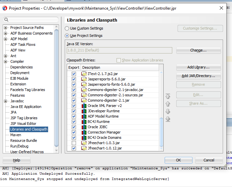This screenshot has height=187, width=232.
Task: Click the Add Library button
Action: [198, 67]
